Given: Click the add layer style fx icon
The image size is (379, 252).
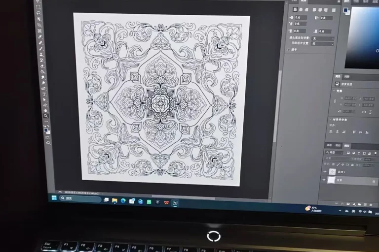Looking at the screenshot, I should pyautogui.click(x=342, y=204).
